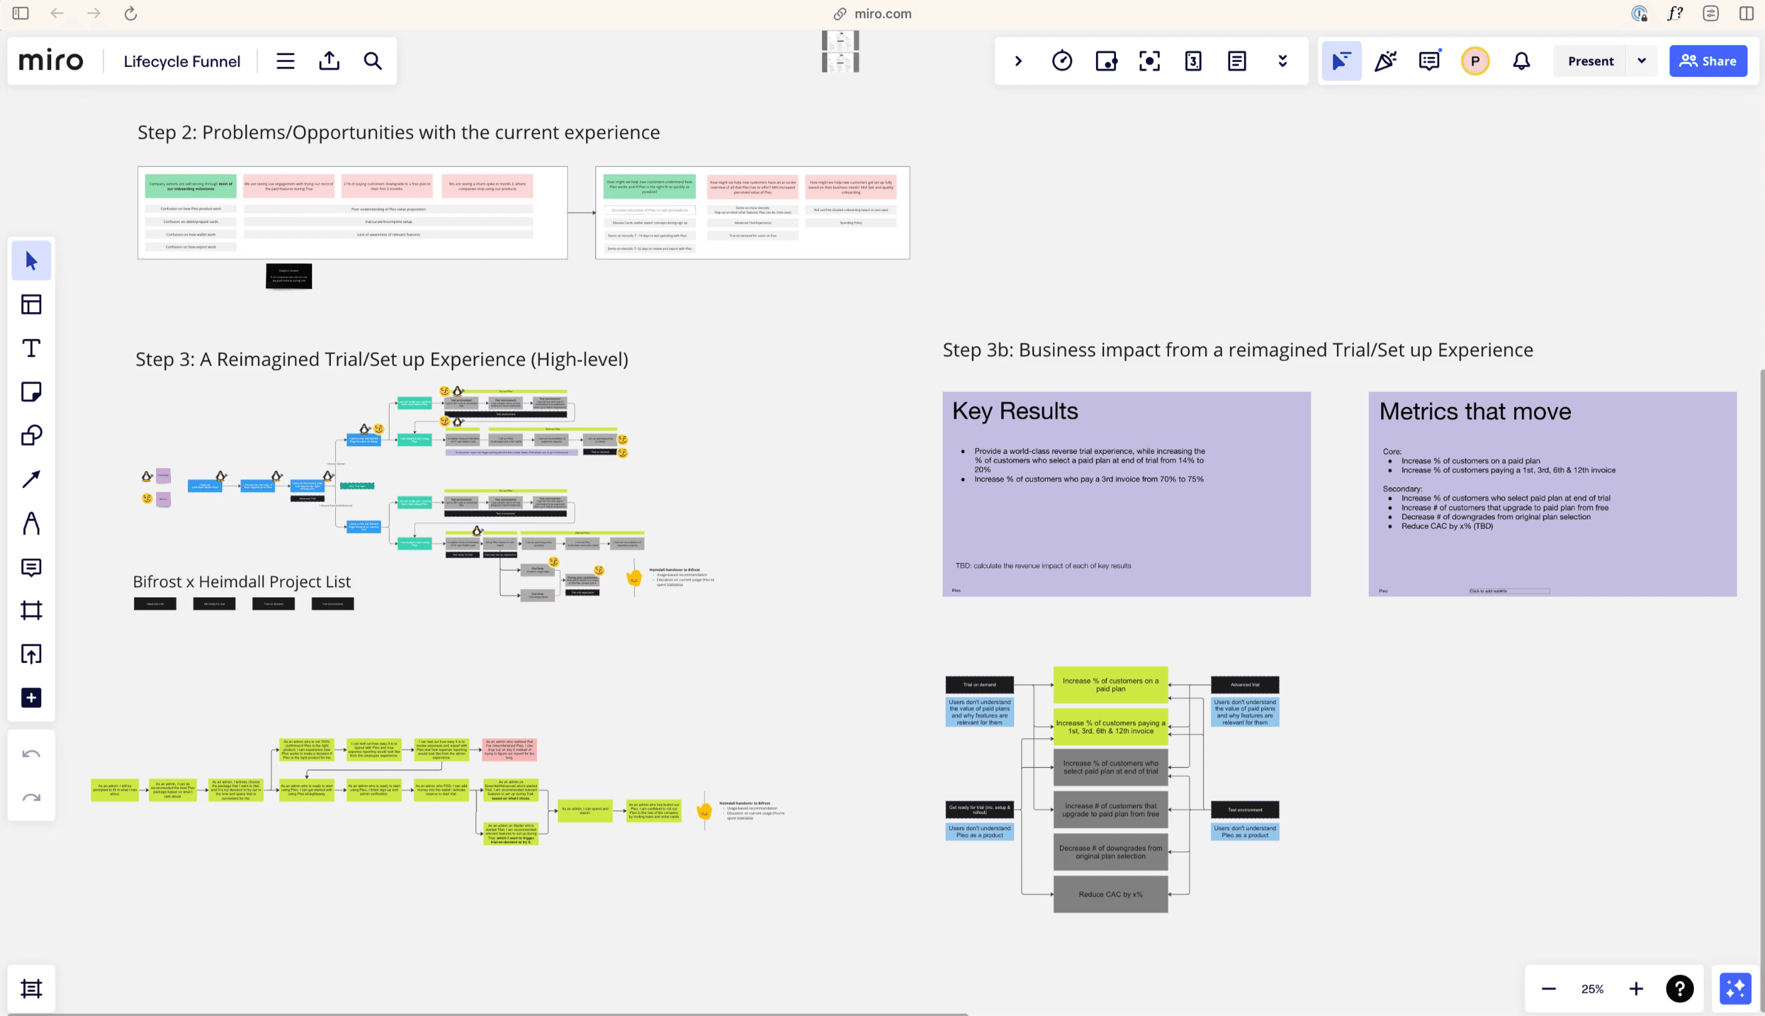Image resolution: width=1765 pixels, height=1016 pixels.
Task: Select the Connection line tool
Action: pos(31,479)
